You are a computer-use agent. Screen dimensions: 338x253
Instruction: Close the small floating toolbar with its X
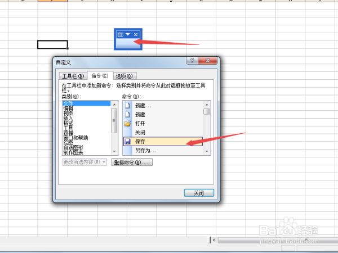pos(136,34)
